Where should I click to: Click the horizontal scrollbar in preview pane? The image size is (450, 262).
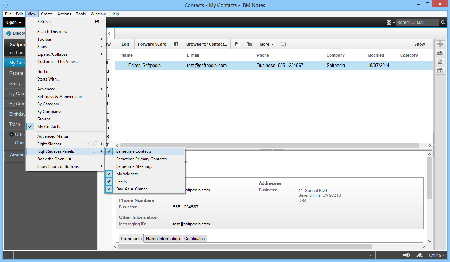tap(244, 247)
